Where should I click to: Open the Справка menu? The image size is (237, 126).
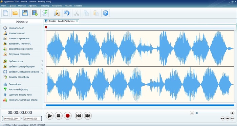pos(78,6)
